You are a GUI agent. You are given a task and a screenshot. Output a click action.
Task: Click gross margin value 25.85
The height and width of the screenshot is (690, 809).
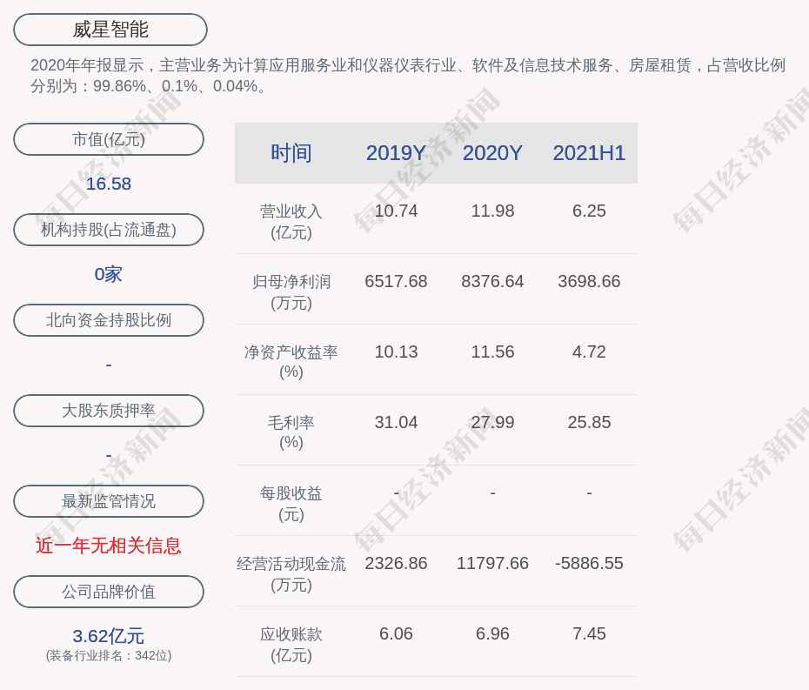(589, 422)
